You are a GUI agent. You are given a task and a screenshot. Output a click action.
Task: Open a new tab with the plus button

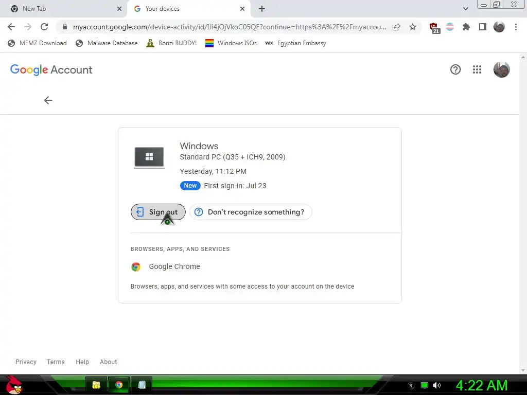pos(262,9)
